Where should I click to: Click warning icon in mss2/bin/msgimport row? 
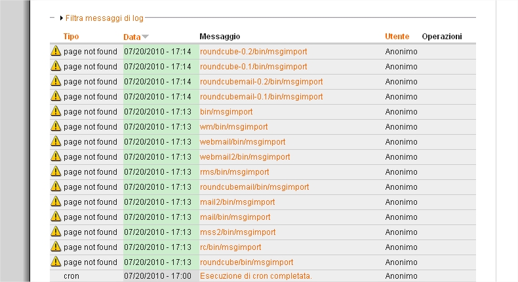(56, 232)
